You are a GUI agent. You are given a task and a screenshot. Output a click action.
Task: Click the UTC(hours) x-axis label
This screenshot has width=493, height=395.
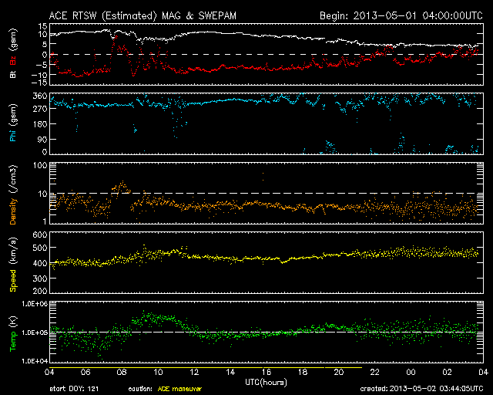point(265,380)
